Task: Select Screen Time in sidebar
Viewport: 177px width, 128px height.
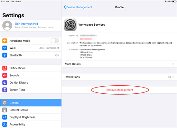Action: click(31, 90)
